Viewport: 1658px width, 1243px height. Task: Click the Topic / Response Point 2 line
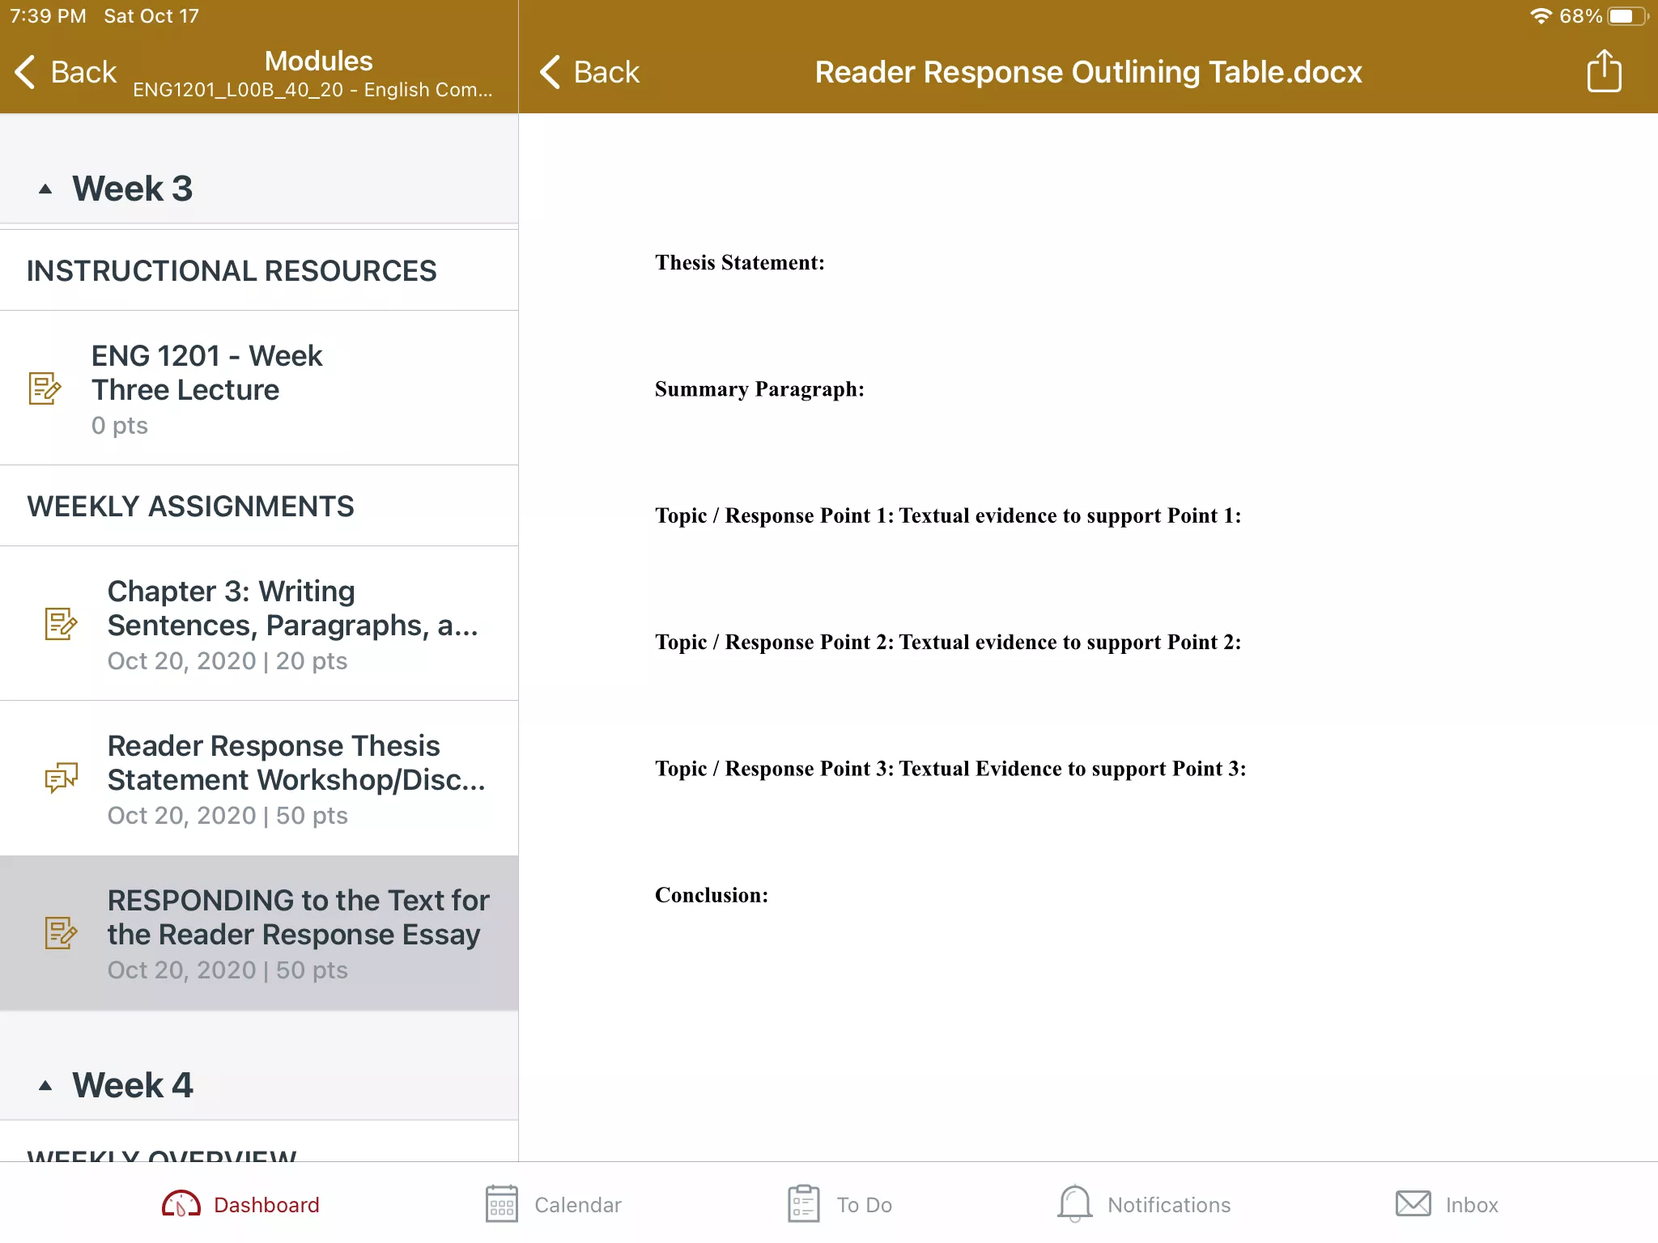pos(948,642)
